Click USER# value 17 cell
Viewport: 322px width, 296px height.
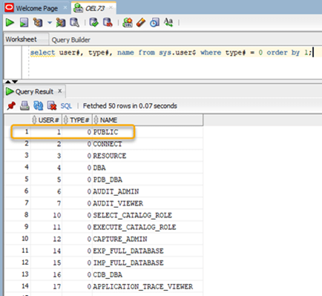tap(46, 286)
